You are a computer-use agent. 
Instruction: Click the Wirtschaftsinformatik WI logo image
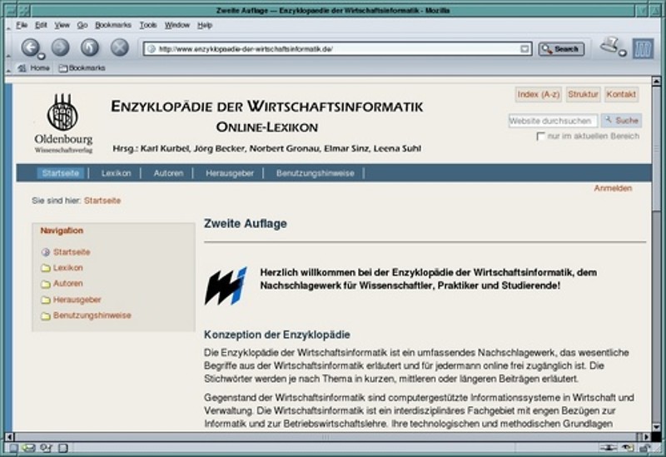tap(226, 286)
